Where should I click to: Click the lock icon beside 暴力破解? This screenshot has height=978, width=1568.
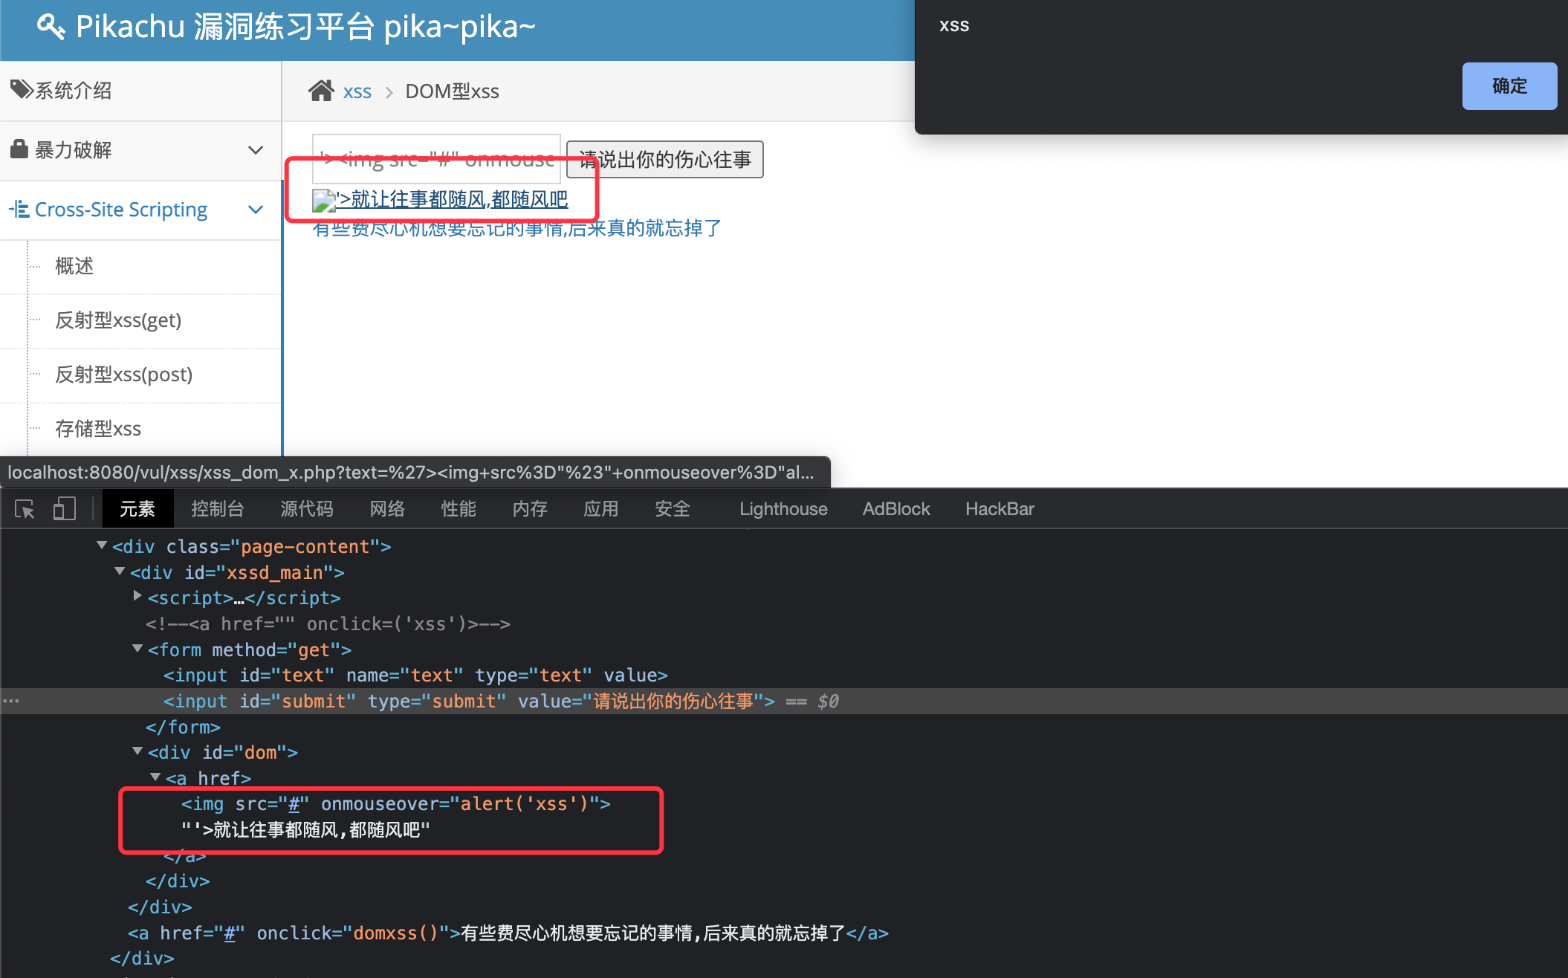[x=19, y=149]
